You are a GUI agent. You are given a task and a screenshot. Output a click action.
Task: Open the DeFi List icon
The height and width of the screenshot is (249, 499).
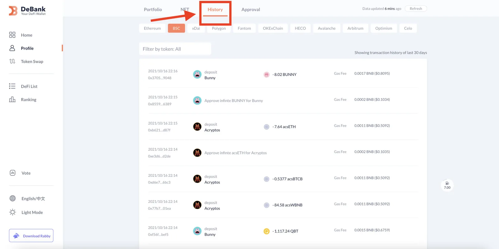pos(12,86)
